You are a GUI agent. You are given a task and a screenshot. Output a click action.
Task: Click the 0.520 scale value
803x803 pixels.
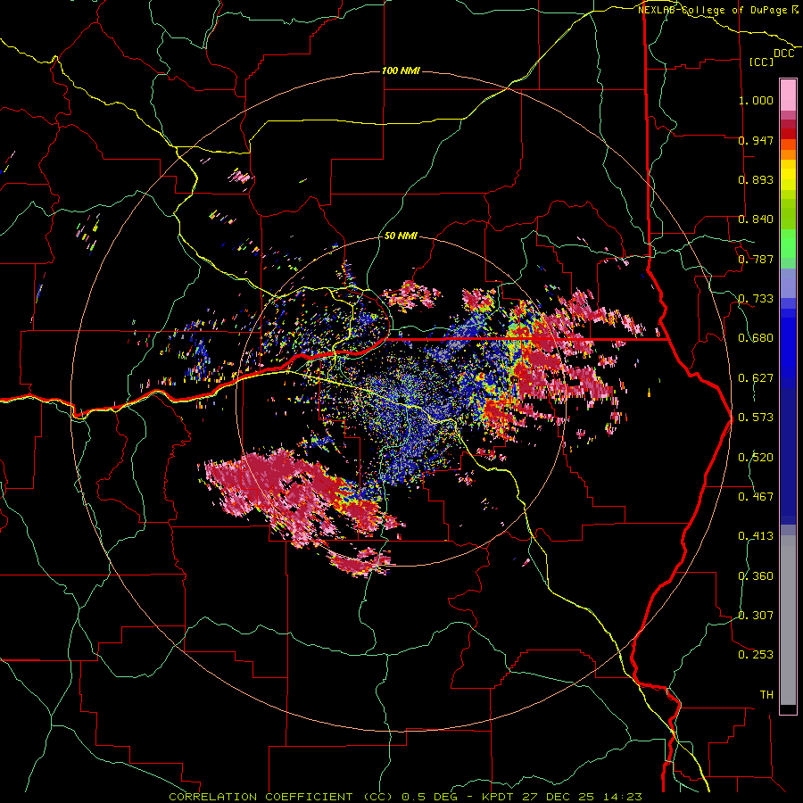pos(756,458)
